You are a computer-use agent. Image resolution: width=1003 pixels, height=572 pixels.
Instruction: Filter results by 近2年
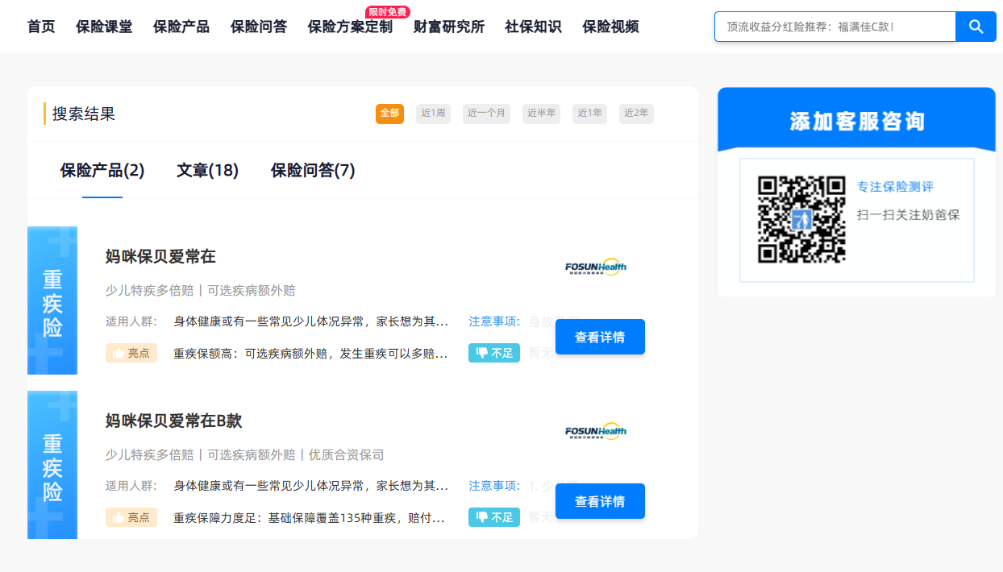tap(636, 114)
